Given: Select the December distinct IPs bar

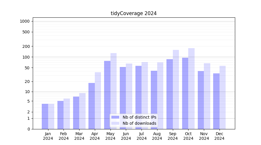Looking at the screenshot, I should pyautogui.click(x=216, y=101).
